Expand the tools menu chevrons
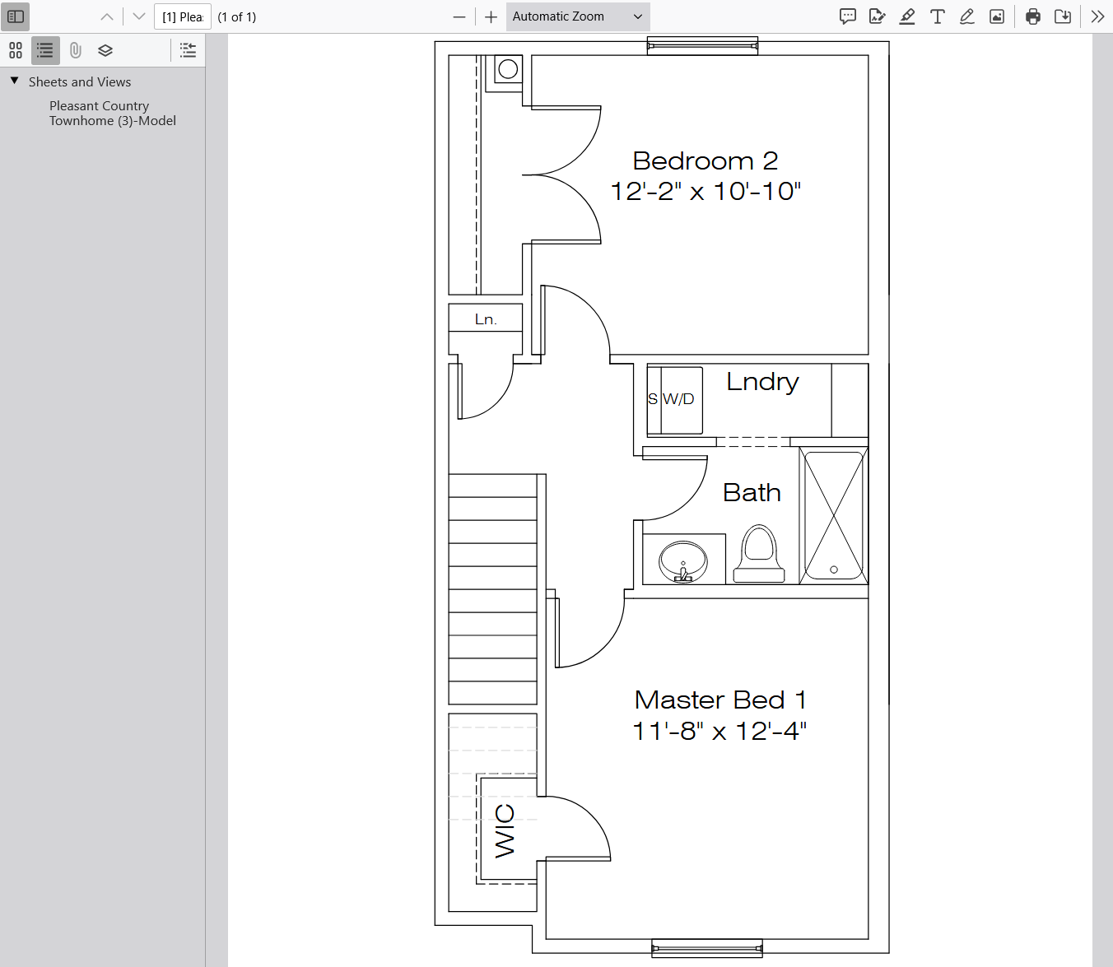The image size is (1113, 967). pyautogui.click(x=1097, y=16)
